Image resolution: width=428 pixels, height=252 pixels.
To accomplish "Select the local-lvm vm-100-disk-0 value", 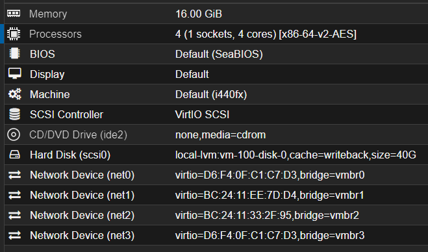I will pos(296,155).
